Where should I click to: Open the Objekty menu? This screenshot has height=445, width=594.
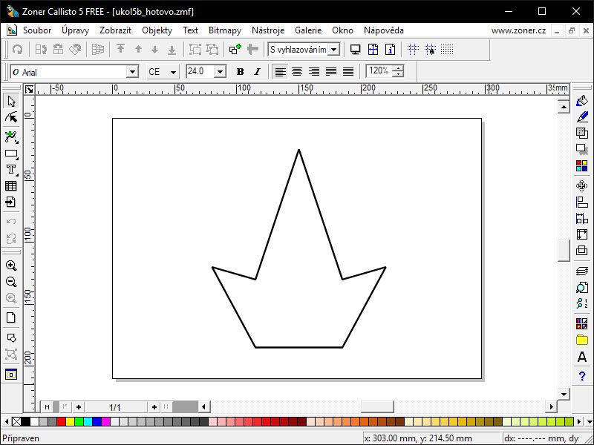click(157, 30)
